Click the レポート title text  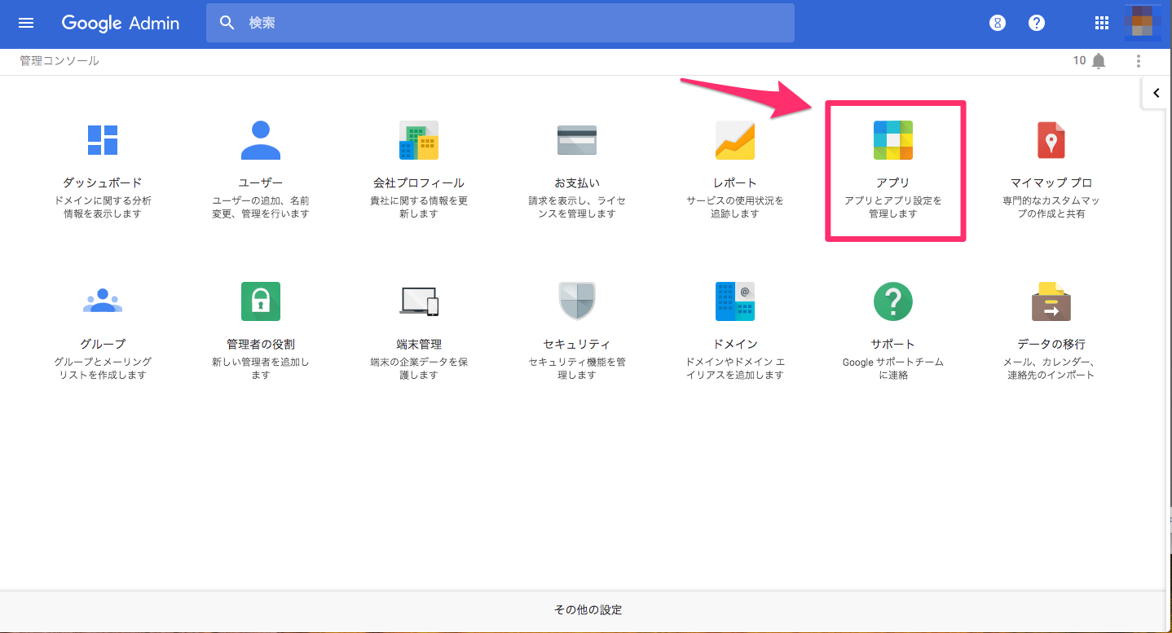coord(735,183)
